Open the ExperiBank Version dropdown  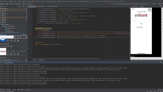15,51
